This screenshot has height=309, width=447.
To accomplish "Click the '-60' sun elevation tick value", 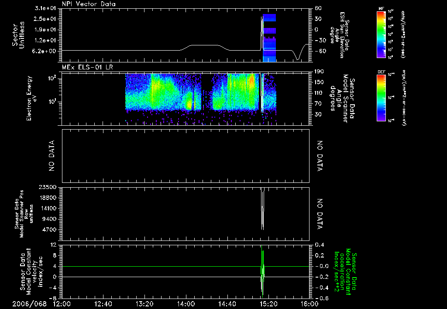I will [x=320, y=51].
